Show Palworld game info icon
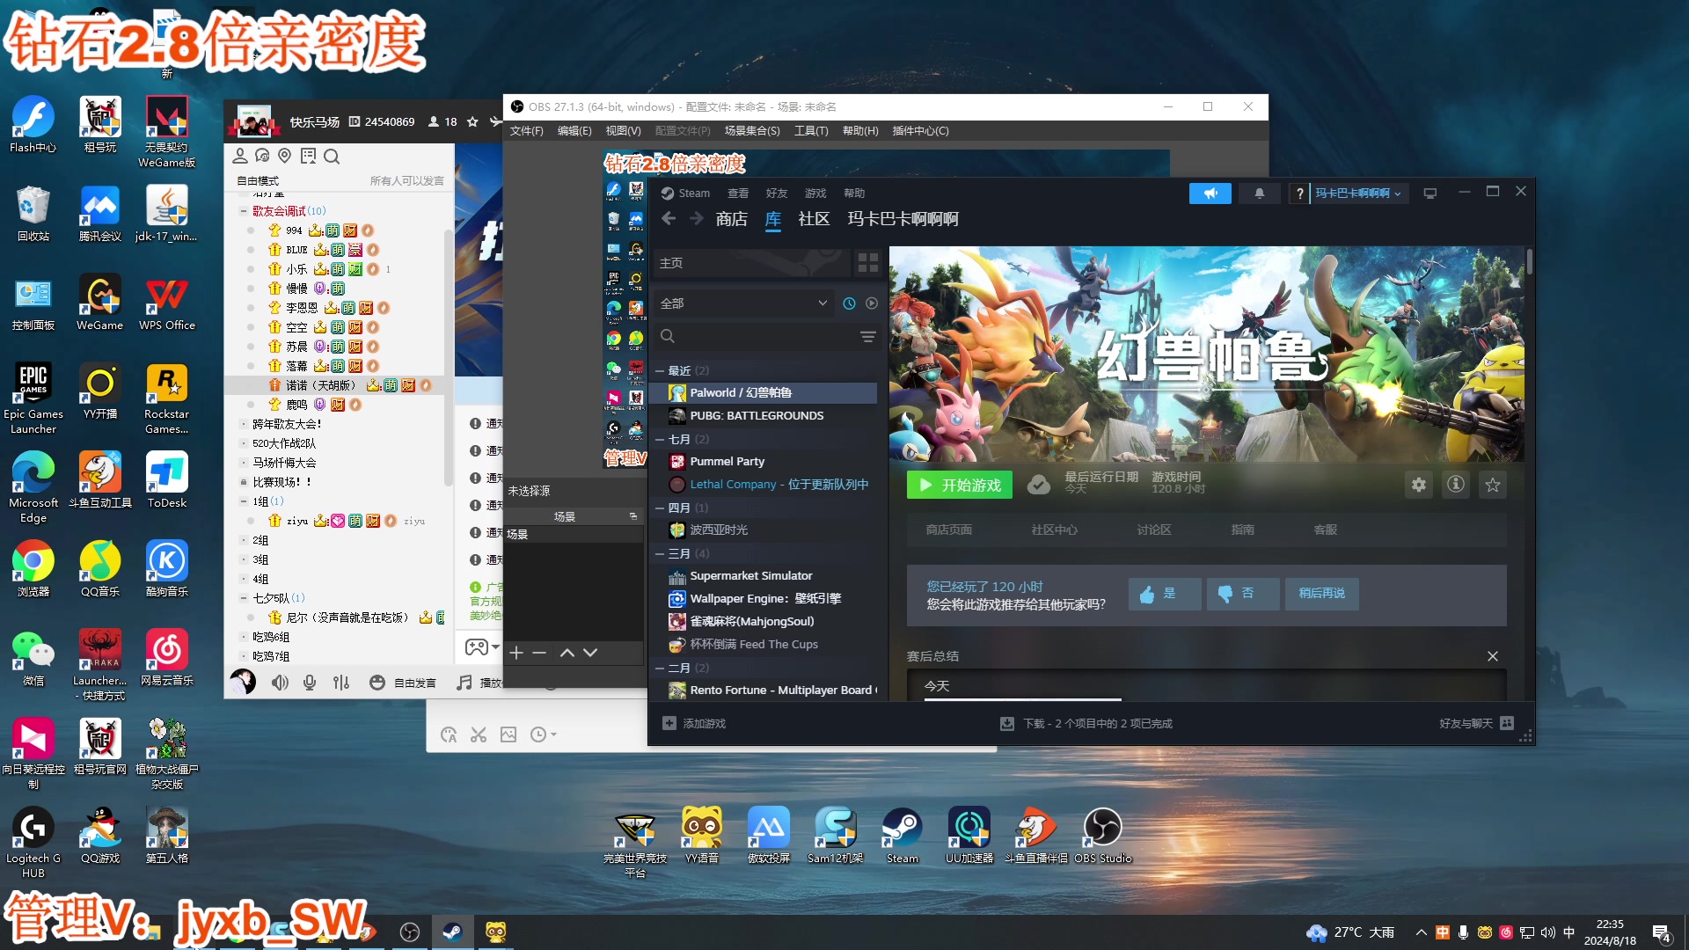This screenshot has width=1689, height=950. click(1456, 485)
